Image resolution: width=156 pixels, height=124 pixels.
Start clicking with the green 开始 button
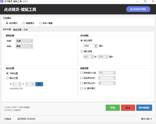tap(113, 108)
